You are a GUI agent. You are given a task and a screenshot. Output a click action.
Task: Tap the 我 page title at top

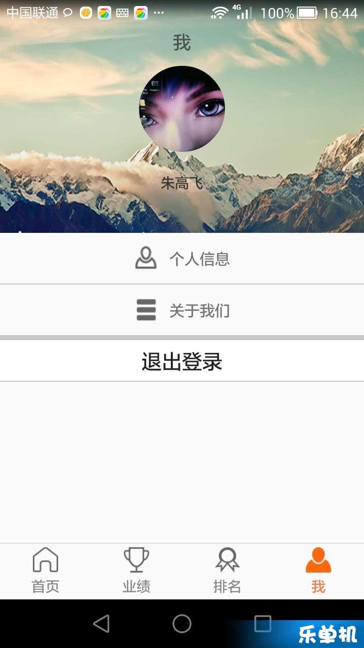coord(182,43)
